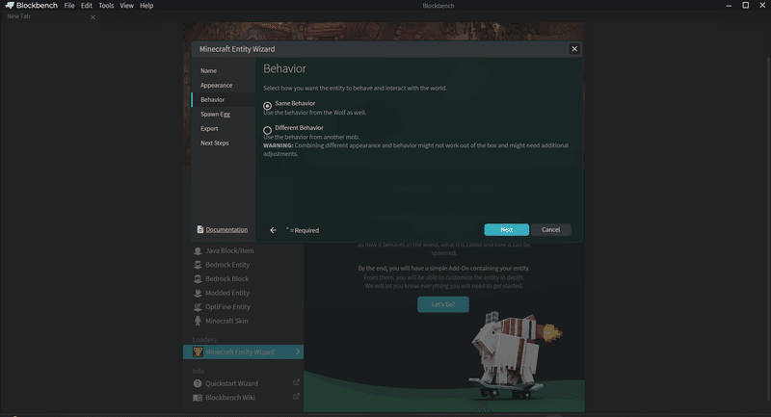Select the Behavior wizard step

point(224,99)
